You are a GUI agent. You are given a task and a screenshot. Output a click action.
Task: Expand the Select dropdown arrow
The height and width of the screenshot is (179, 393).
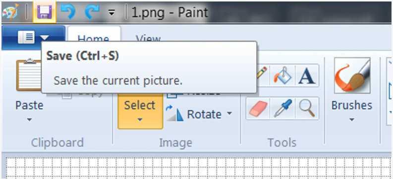(140, 120)
